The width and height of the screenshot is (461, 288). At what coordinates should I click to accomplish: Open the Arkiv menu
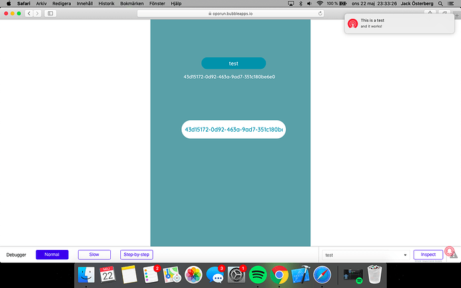(x=41, y=3)
